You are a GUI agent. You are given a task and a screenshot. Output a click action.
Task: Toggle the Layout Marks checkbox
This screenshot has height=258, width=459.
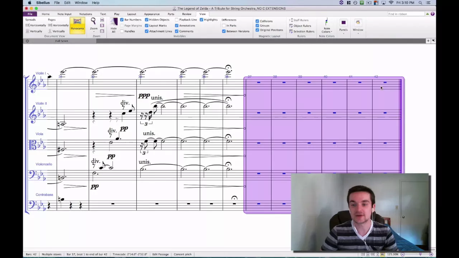(147, 25)
